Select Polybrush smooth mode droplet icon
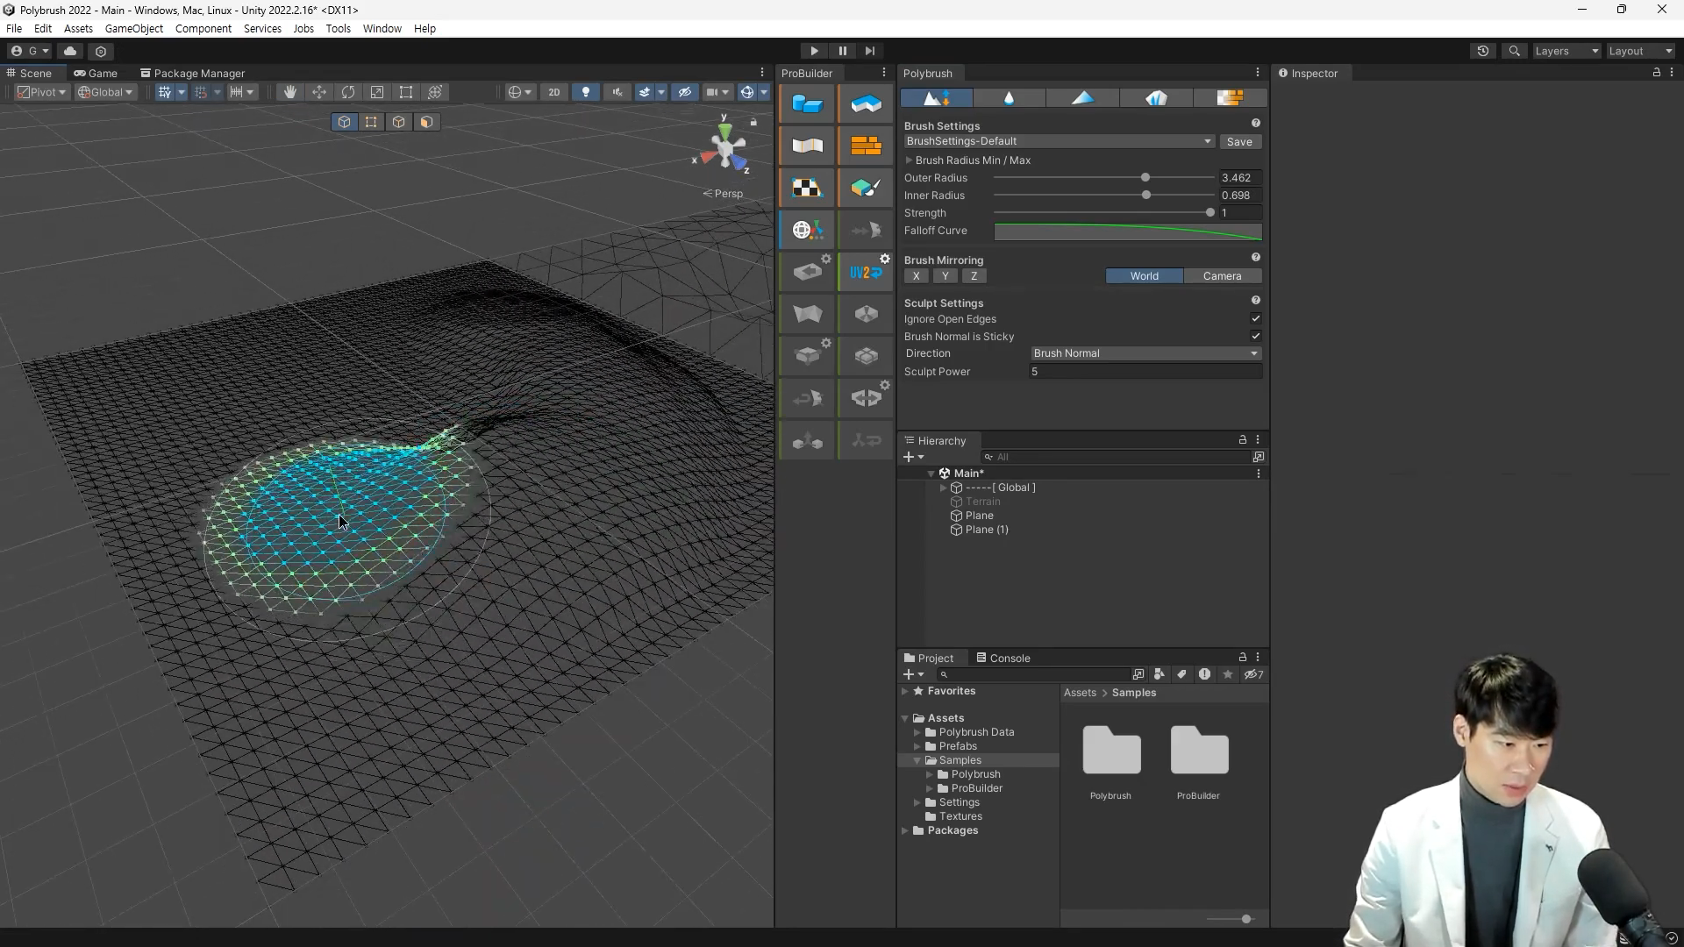Viewport: 1684px width, 947px height. point(1010,98)
